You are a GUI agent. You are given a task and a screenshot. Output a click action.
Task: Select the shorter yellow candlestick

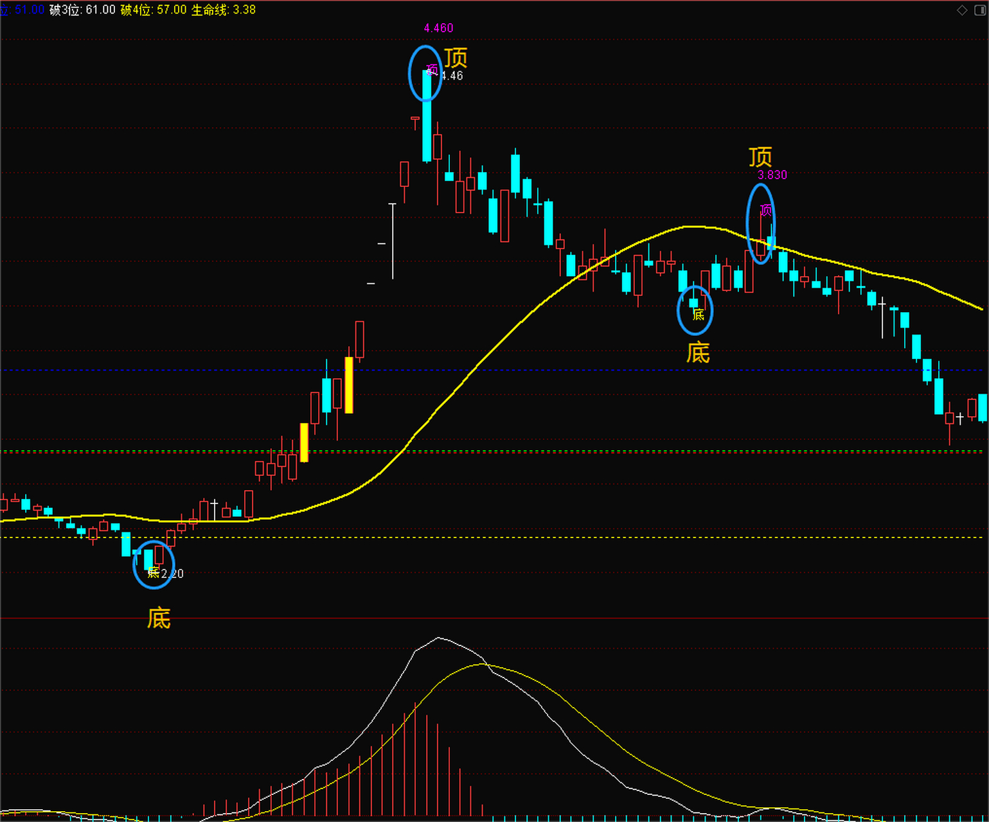304,442
